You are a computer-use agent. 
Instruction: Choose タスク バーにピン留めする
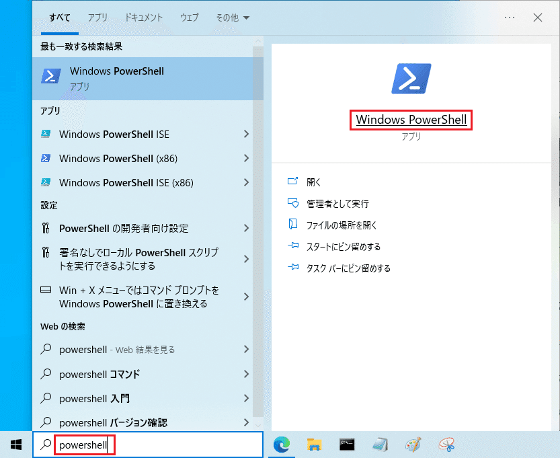click(x=348, y=268)
